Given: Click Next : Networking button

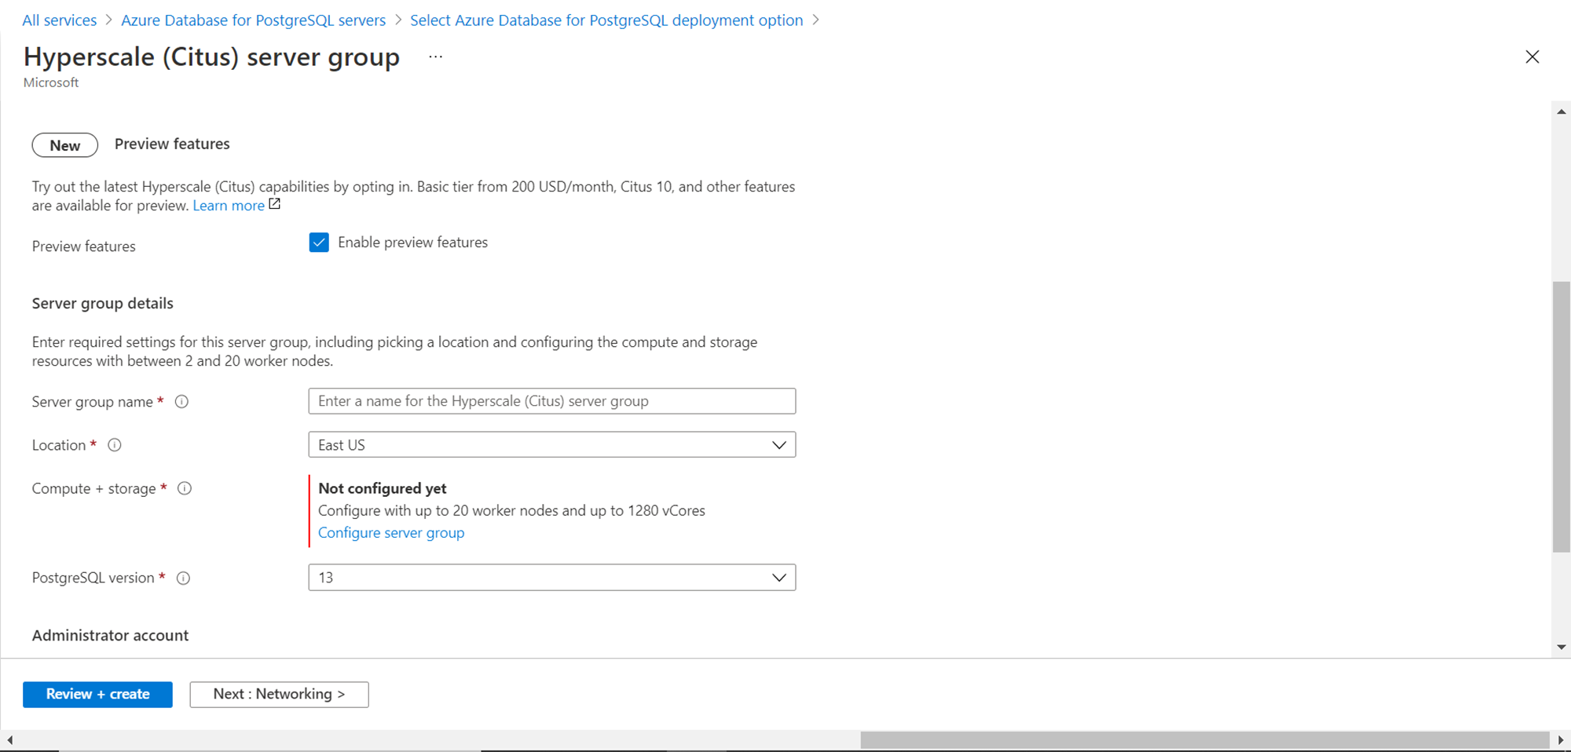Looking at the screenshot, I should [x=279, y=695].
